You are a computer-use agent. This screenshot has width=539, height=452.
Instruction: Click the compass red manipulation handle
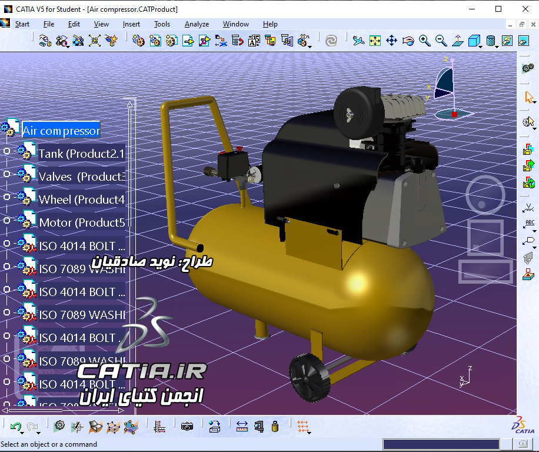(454, 114)
